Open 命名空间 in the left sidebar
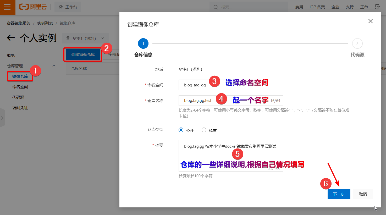 coord(20,87)
